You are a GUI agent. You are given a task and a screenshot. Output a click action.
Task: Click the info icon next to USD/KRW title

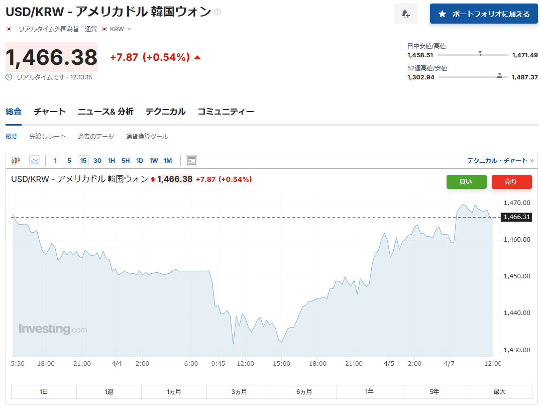(218, 12)
